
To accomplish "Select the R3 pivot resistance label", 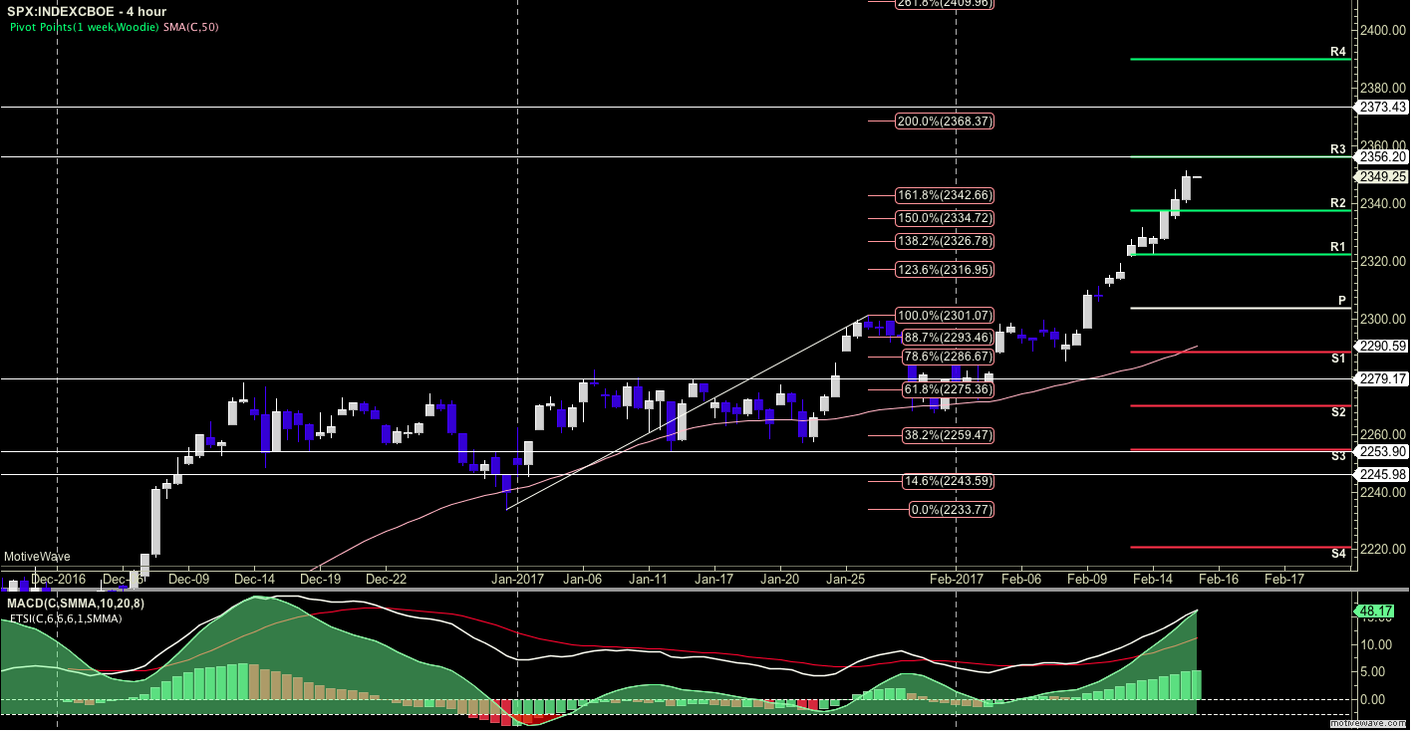I will 1338,149.
